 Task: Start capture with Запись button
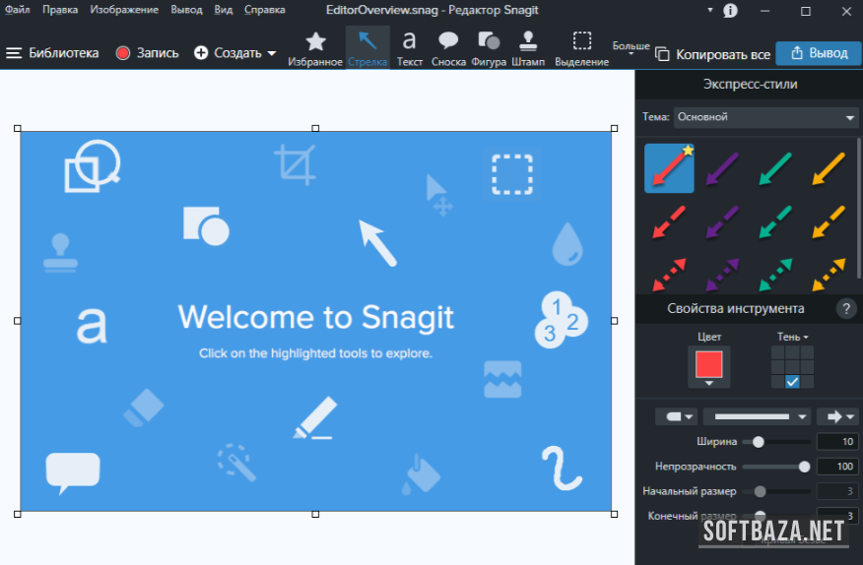tap(148, 53)
